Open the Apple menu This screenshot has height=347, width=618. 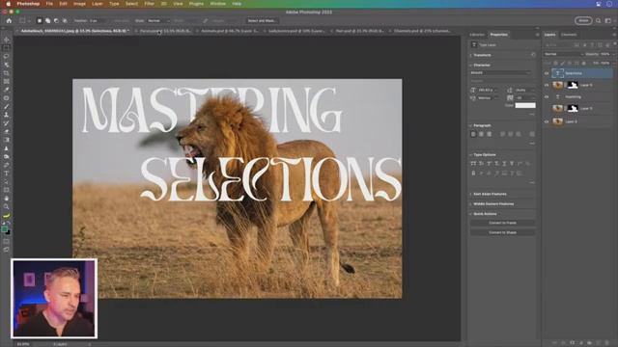[8, 4]
